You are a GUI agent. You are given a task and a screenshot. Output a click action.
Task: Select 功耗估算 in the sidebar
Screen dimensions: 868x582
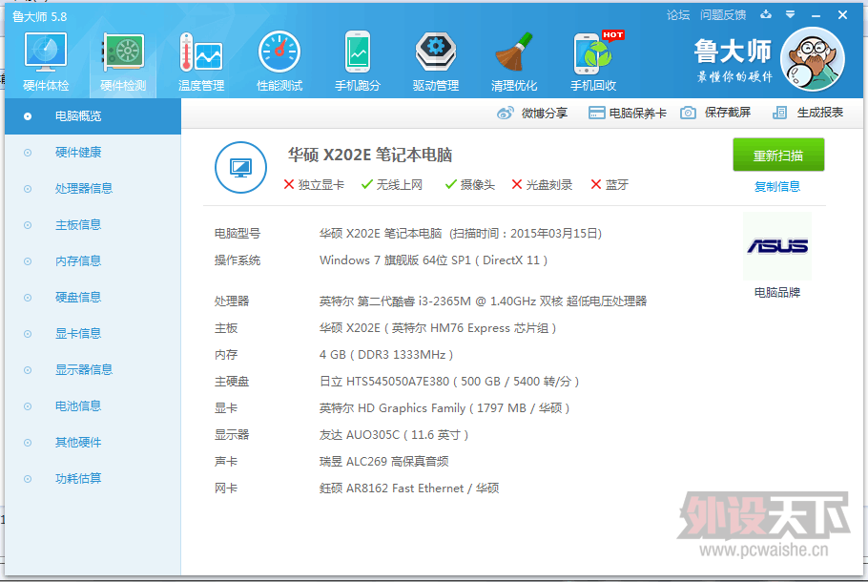click(x=93, y=479)
